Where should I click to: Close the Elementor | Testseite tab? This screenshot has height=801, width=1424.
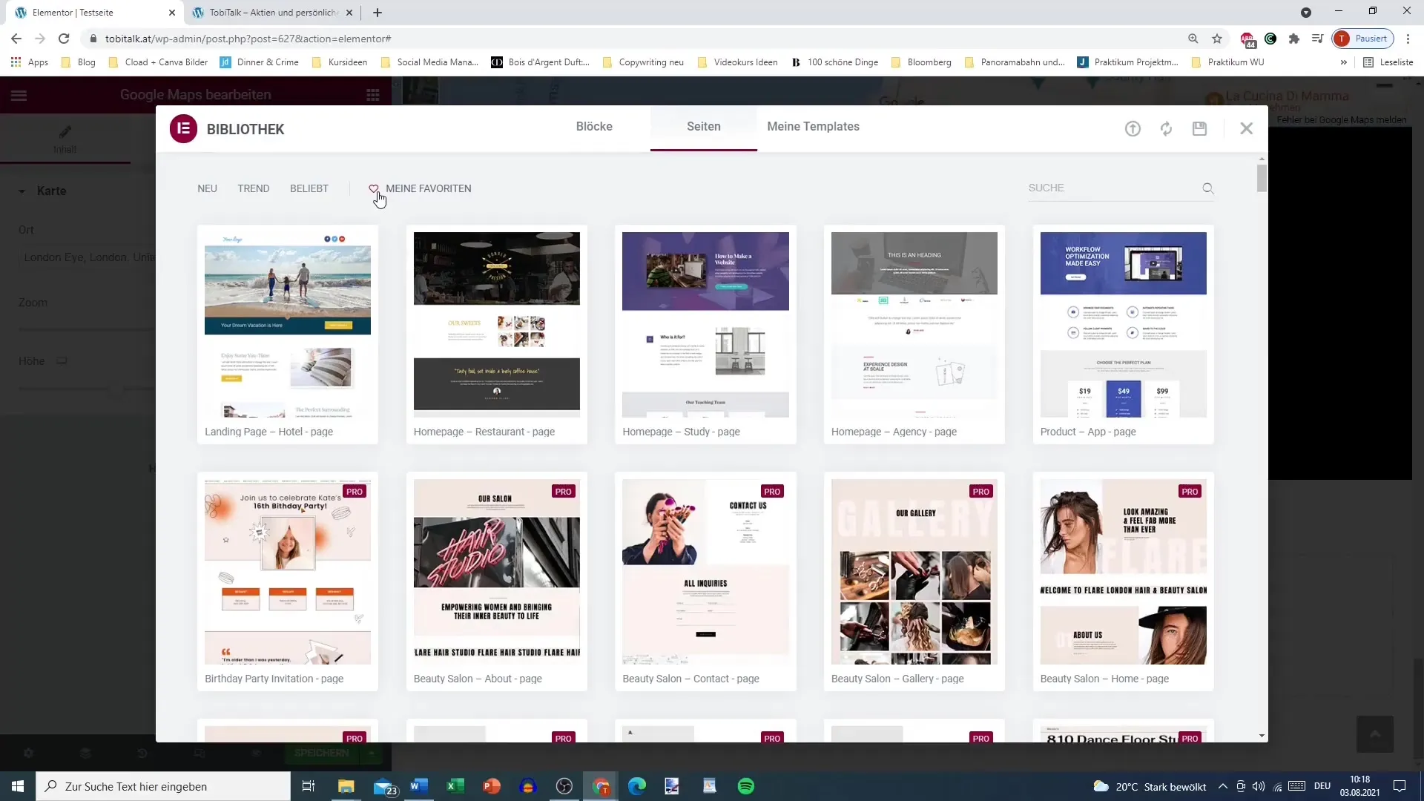coord(172,13)
